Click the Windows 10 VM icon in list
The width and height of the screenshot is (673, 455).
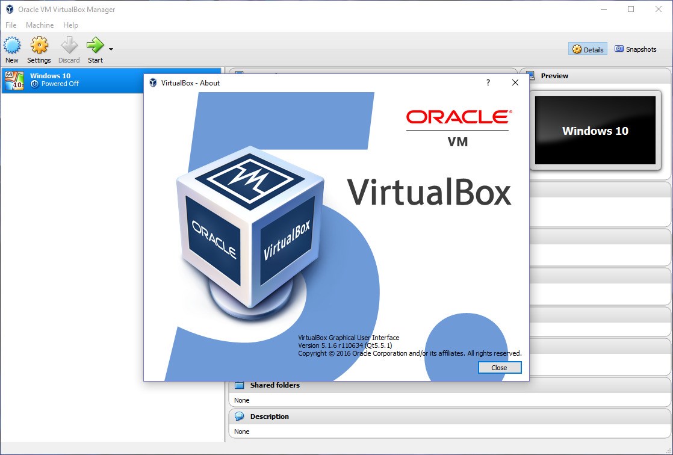tap(14, 80)
